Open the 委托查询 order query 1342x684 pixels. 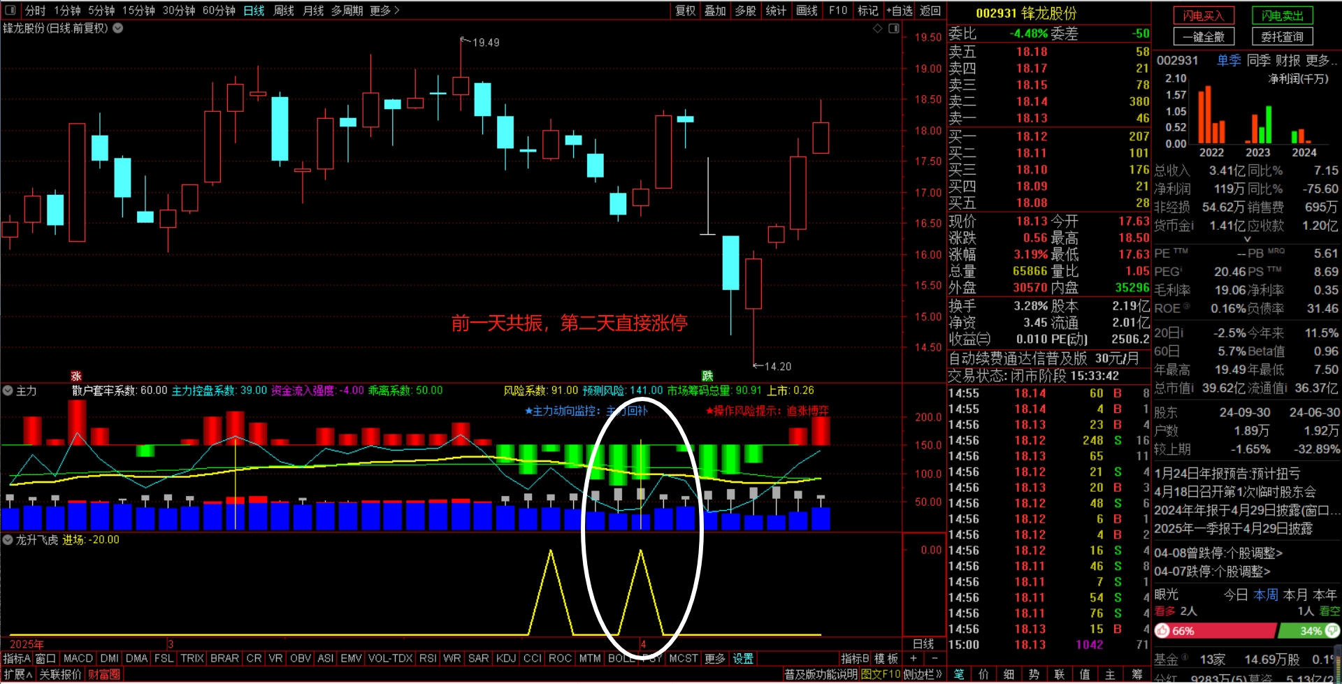tap(1282, 36)
